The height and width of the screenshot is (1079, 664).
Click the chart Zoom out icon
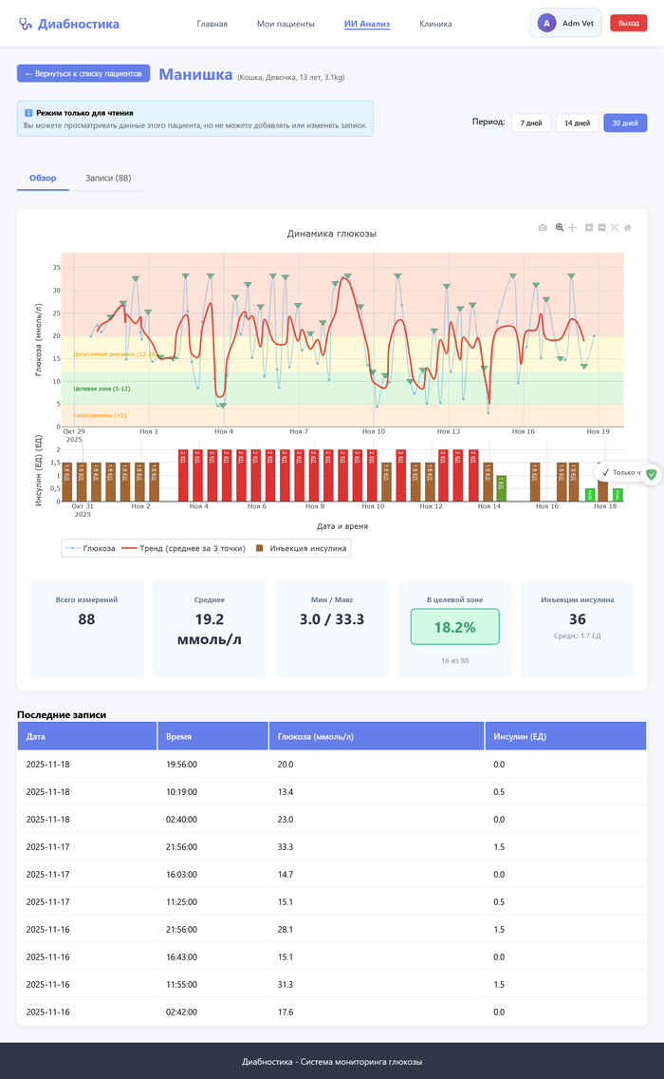[x=601, y=228]
